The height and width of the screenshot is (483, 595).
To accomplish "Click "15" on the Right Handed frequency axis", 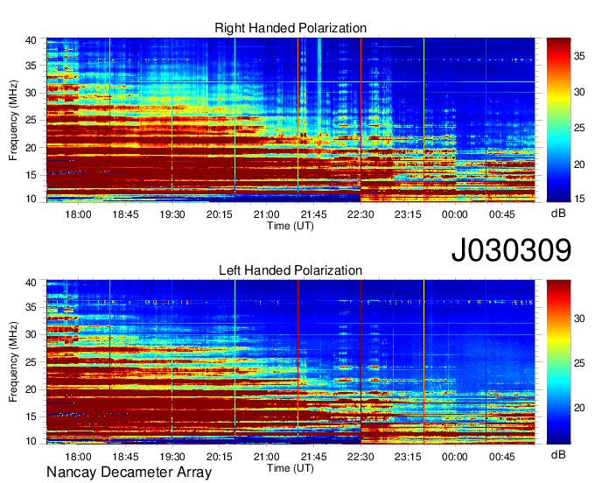I will [x=31, y=175].
